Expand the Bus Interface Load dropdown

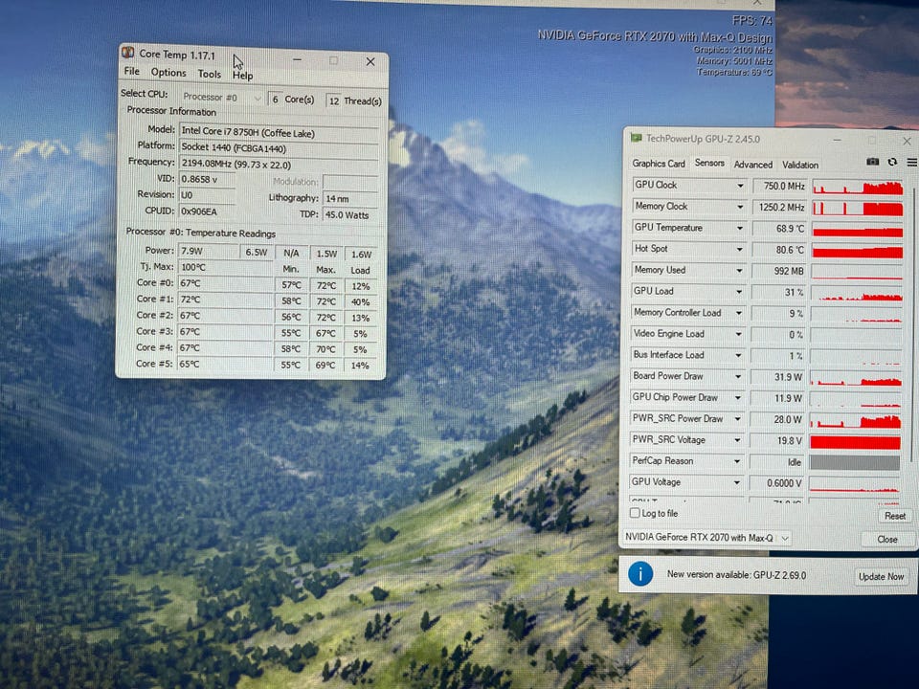(738, 355)
